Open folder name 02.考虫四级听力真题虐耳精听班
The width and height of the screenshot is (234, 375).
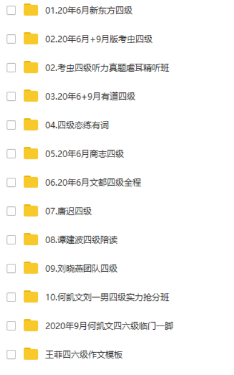107,68
